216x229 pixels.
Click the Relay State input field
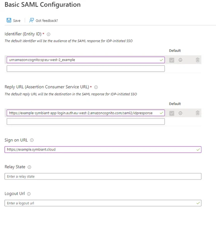pos(103,176)
